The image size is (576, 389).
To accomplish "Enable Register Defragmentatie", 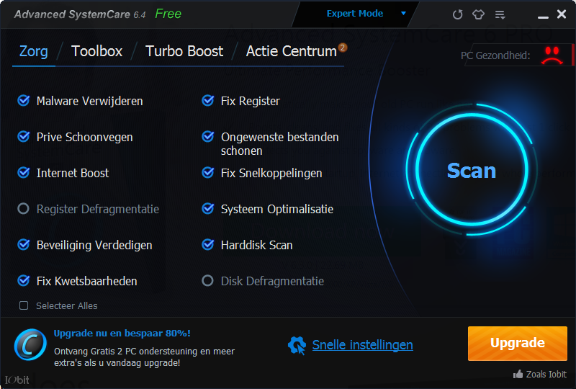I will click(x=24, y=208).
